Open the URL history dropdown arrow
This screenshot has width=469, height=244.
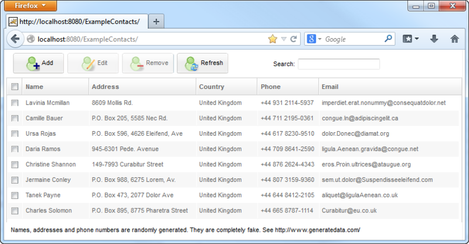coord(284,39)
